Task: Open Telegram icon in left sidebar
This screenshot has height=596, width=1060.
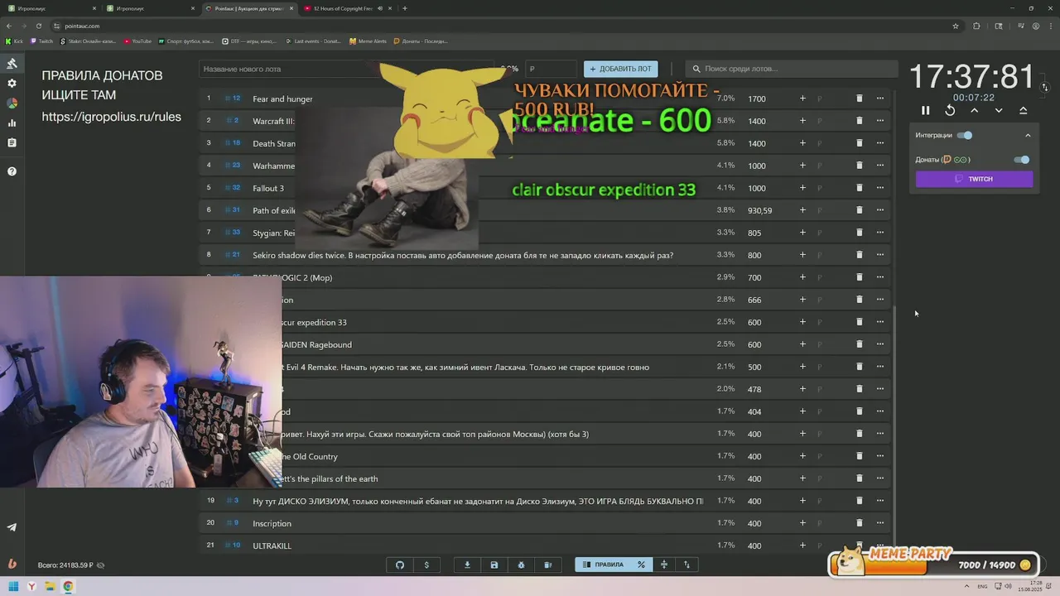Action: pyautogui.click(x=12, y=527)
